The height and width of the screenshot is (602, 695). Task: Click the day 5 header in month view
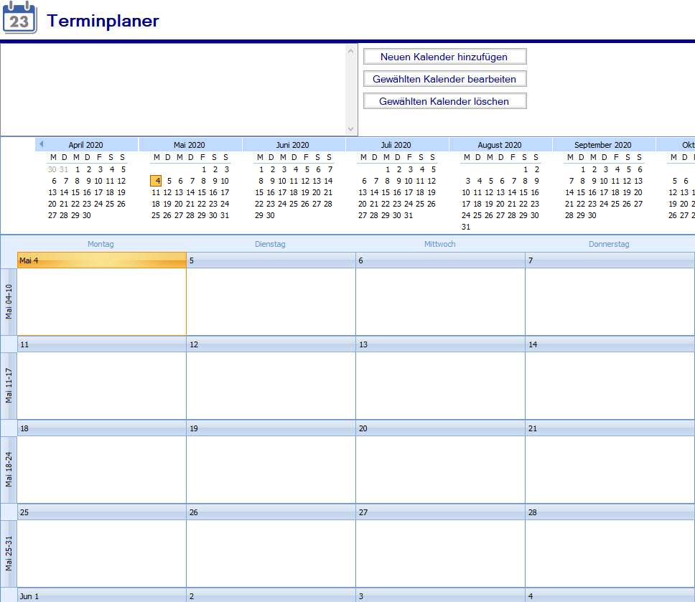(271, 260)
